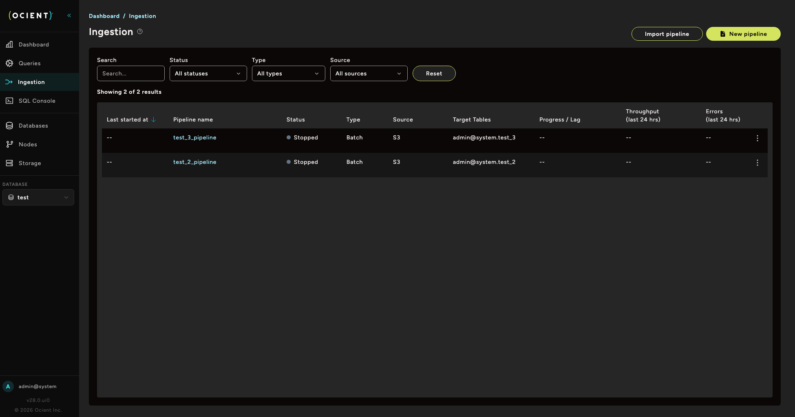Click the Queries gear icon
This screenshot has width=795, height=417.
pyautogui.click(x=9, y=63)
